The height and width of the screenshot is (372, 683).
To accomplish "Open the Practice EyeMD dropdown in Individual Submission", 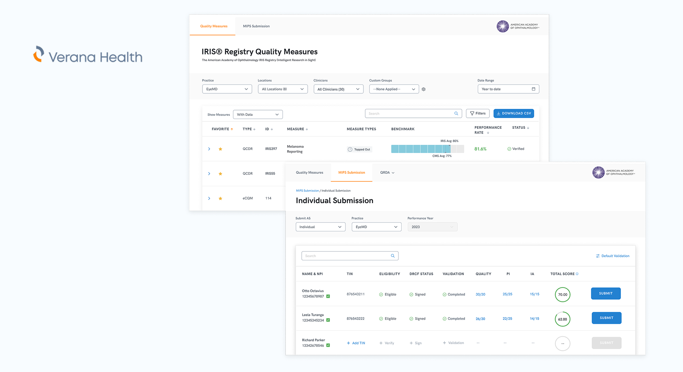I will pyautogui.click(x=376, y=227).
